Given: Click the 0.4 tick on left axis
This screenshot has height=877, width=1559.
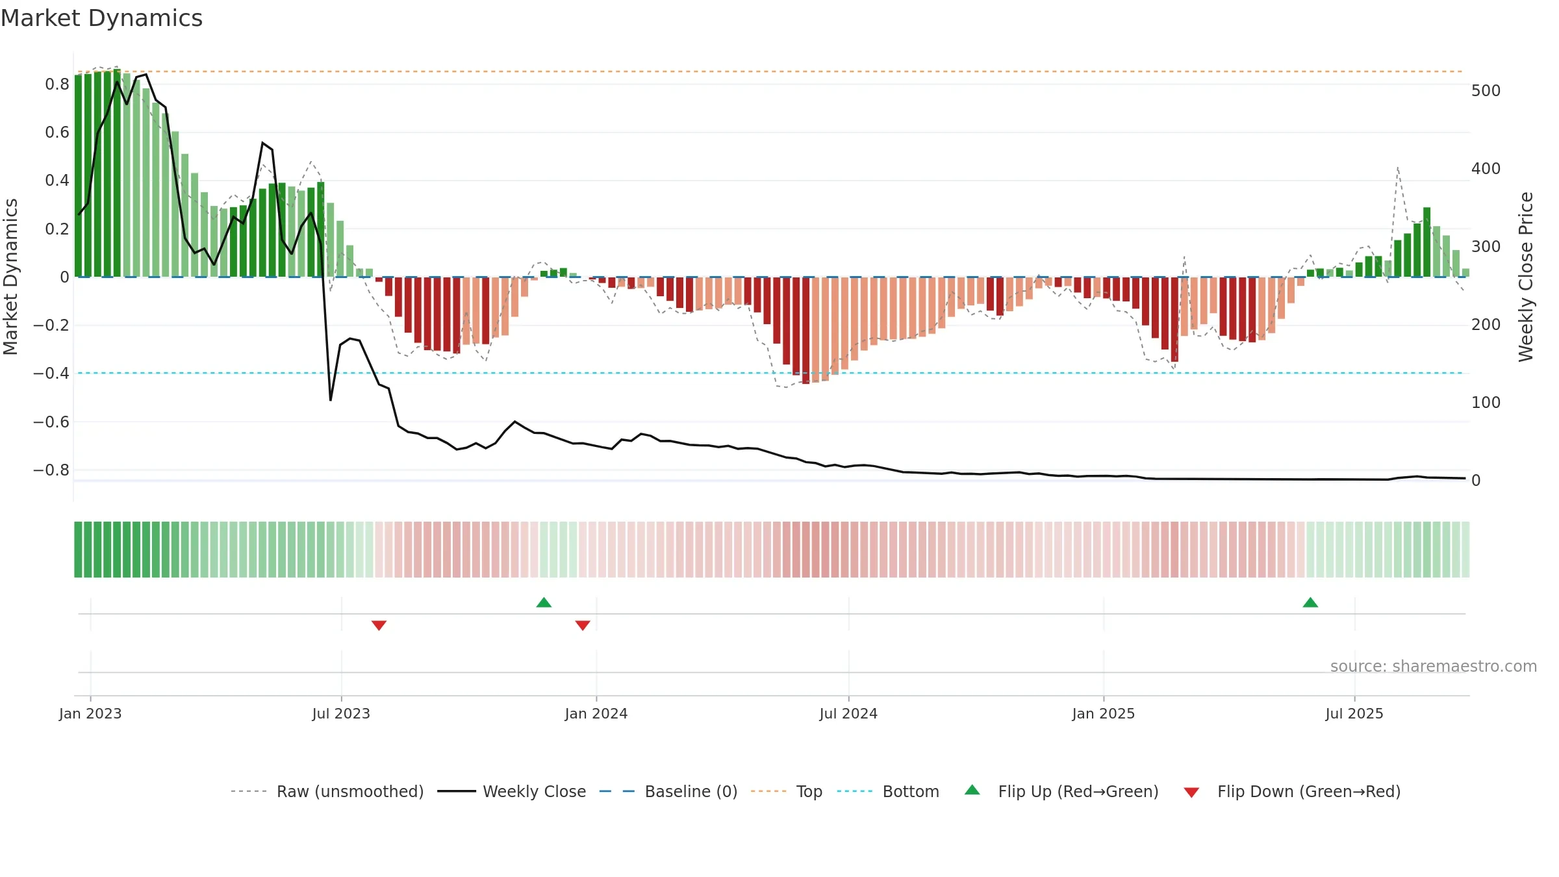Looking at the screenshot, I should coord(57,180).
